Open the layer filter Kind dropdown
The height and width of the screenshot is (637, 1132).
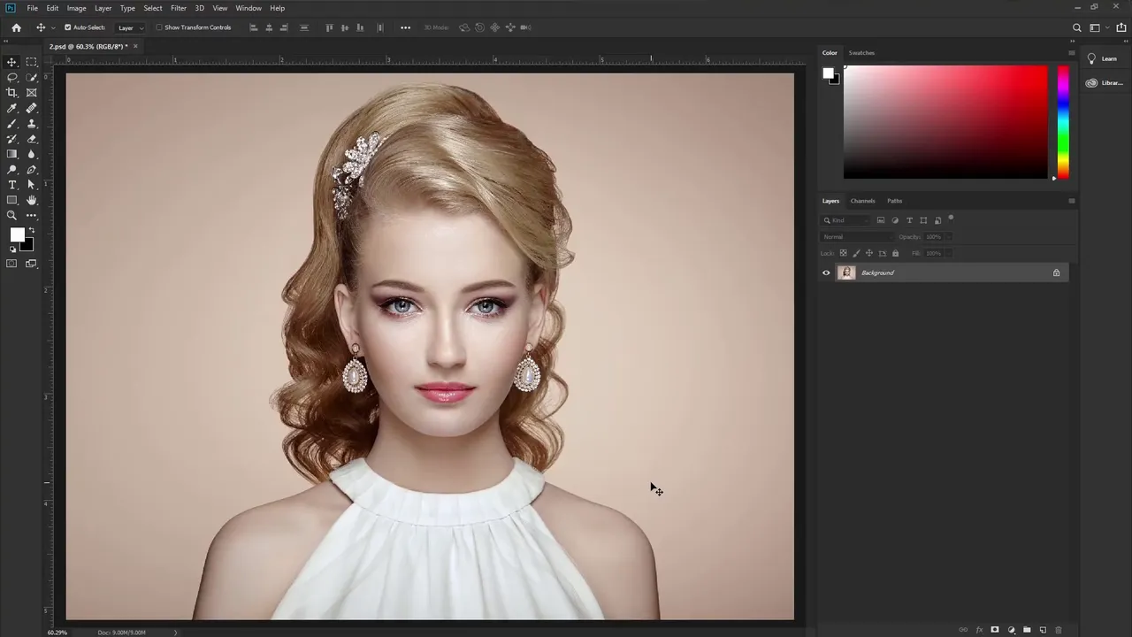pos(846,220)
